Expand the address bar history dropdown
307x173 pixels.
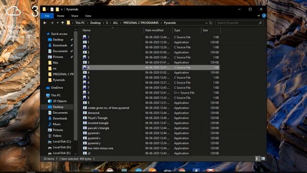[206, 23]
